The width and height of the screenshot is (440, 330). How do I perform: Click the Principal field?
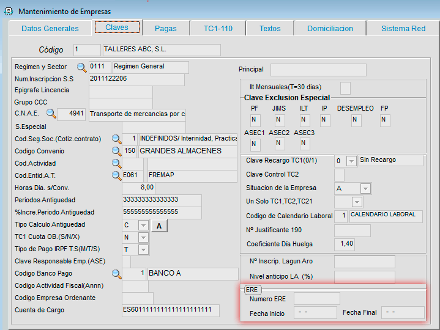coord(318,70)
